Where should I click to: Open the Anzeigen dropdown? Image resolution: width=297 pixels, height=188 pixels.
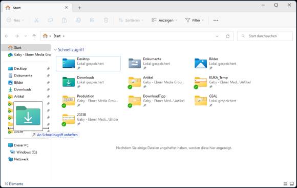(164, 20)
